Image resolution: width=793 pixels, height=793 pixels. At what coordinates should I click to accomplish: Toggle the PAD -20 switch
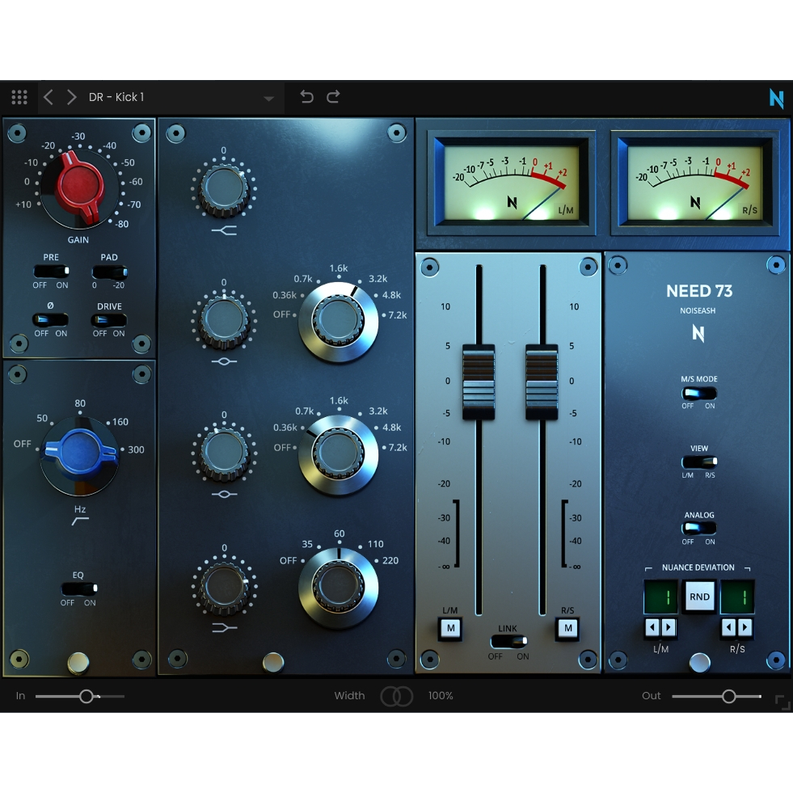tap(109, 272)
